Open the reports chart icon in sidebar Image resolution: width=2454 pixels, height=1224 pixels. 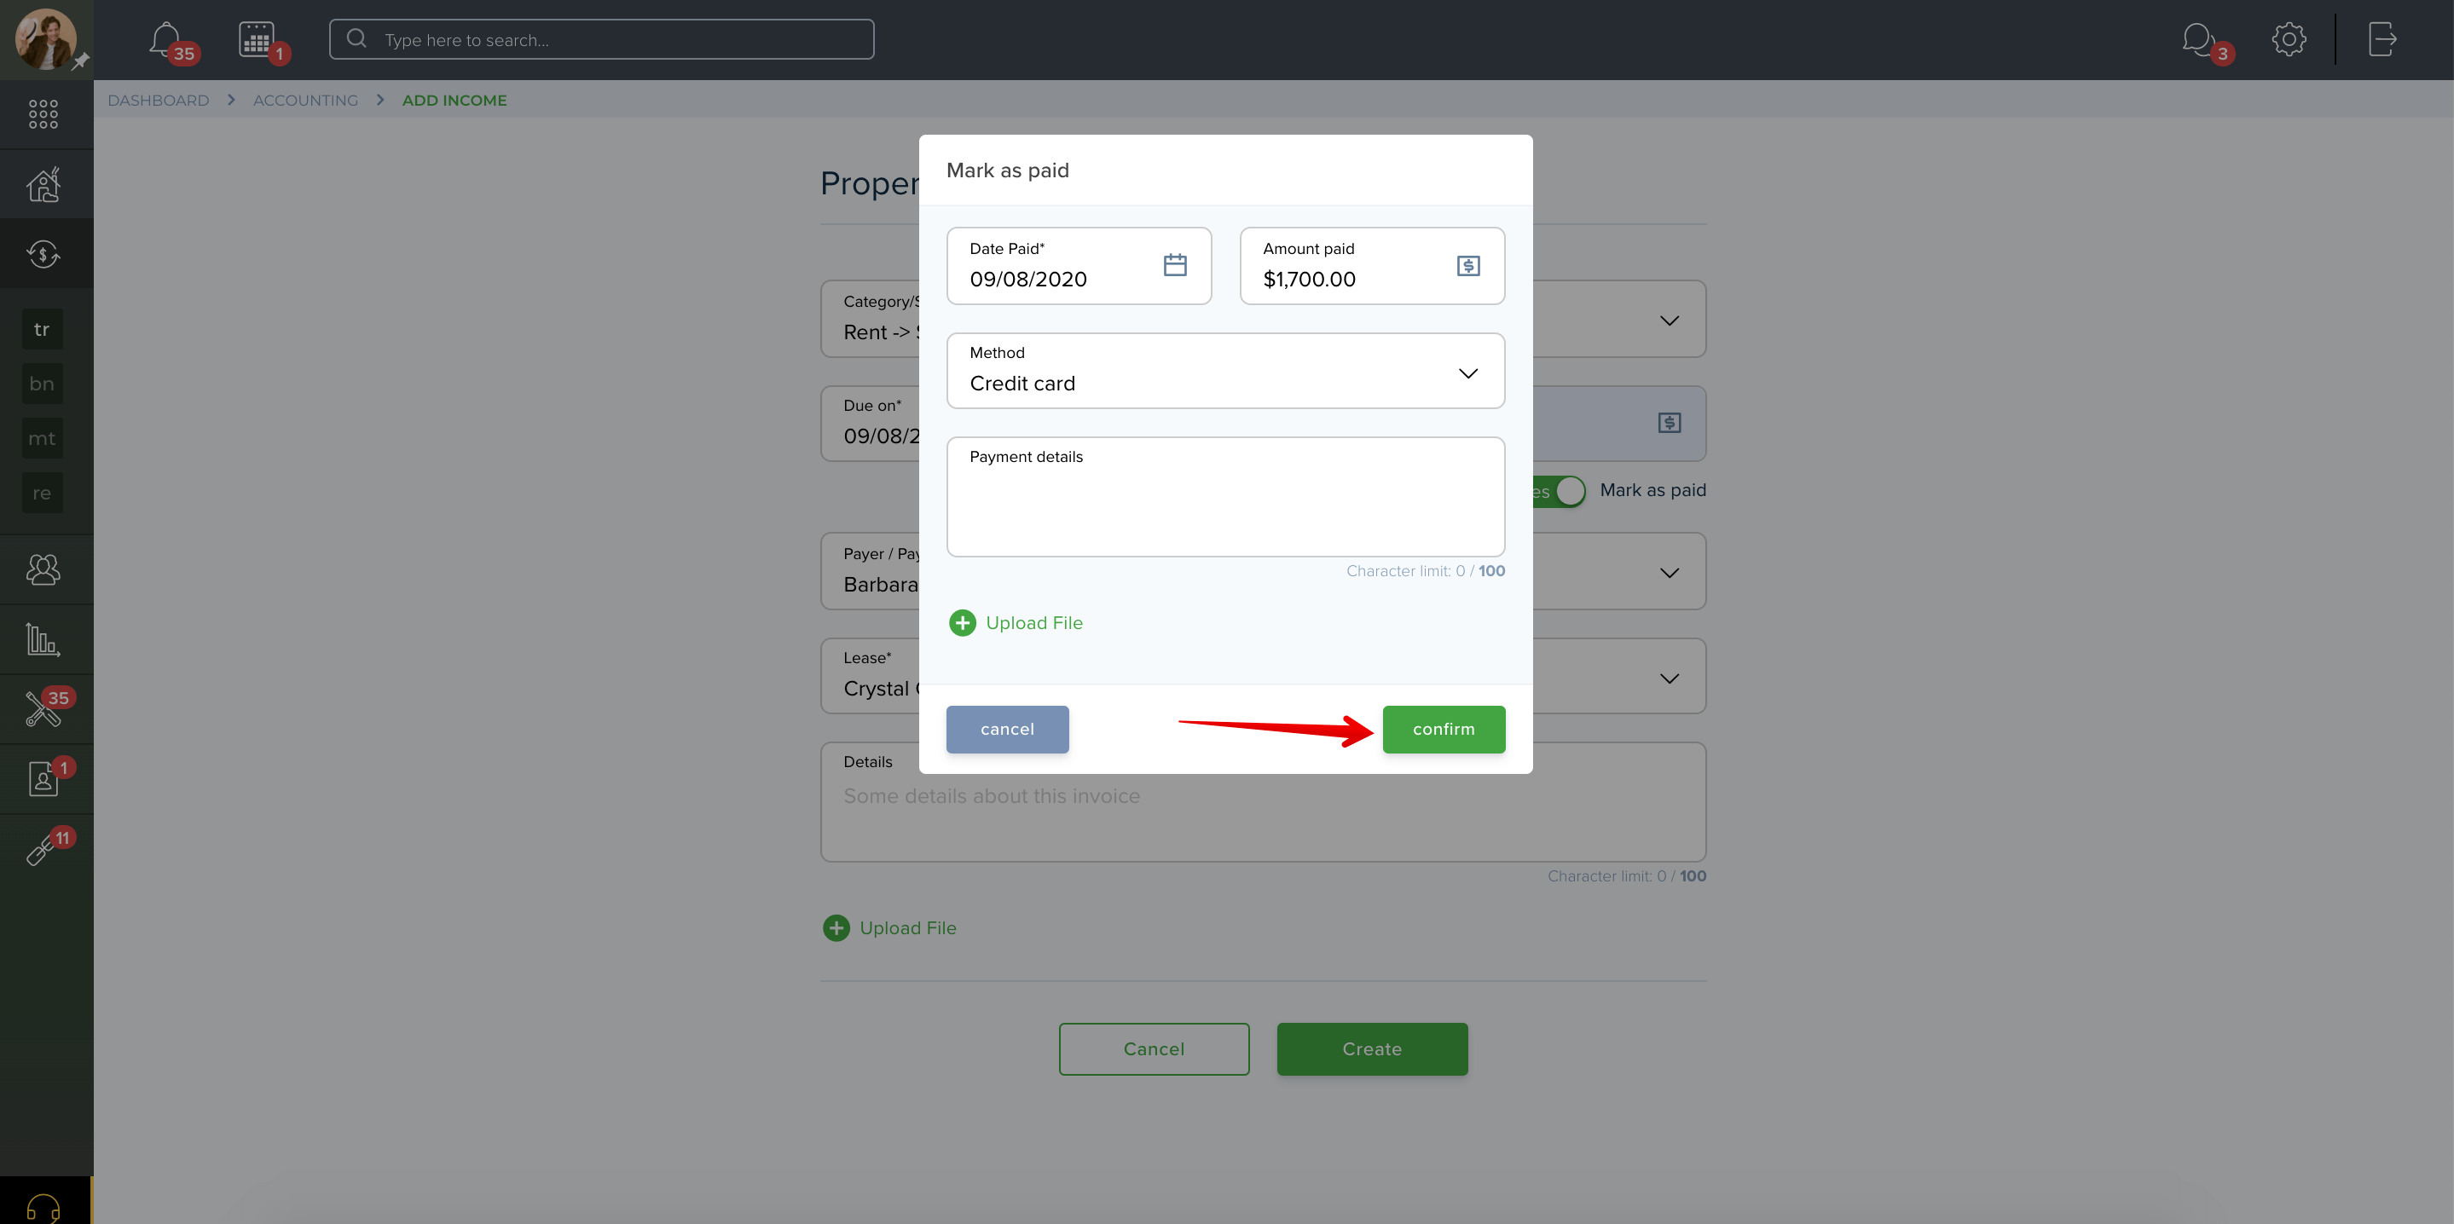click(x=43, y=640)
